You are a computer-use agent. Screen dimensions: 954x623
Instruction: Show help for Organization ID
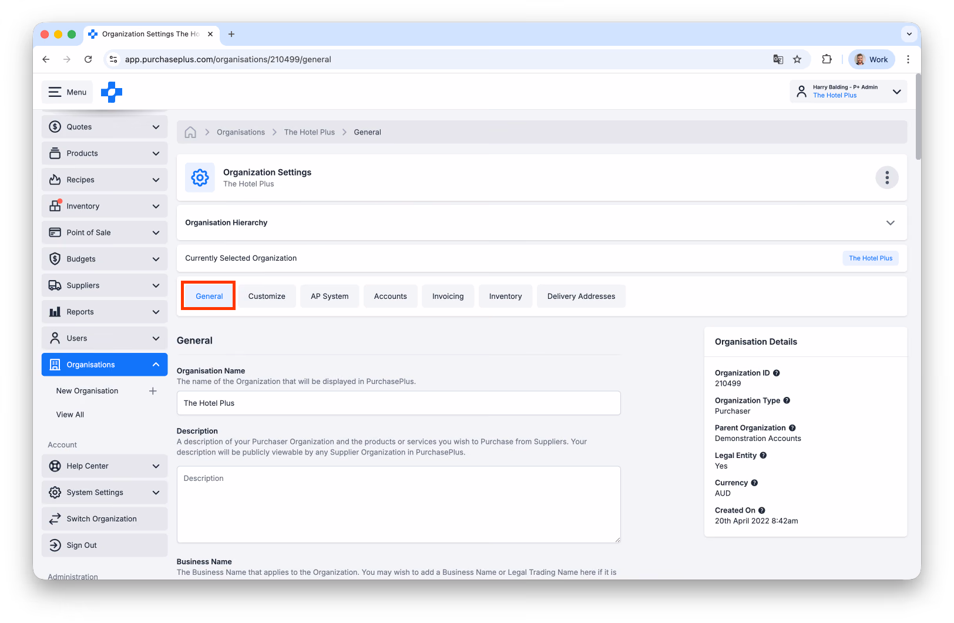pyautogui.click(x=777, y=373)
